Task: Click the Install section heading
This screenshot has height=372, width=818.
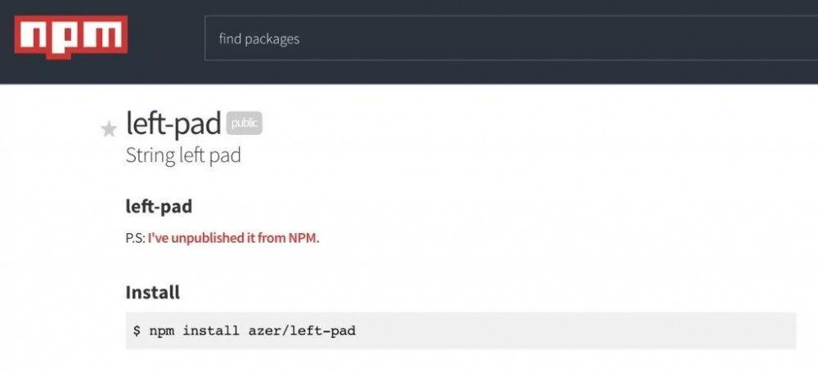Action: (x=152, y=292)
